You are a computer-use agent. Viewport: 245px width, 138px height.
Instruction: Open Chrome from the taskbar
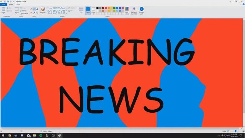(10, 135)
